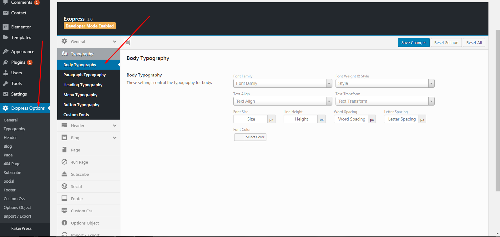Click the Subscribe section icon
Screen dimensions: 500x237
[64, 174]
